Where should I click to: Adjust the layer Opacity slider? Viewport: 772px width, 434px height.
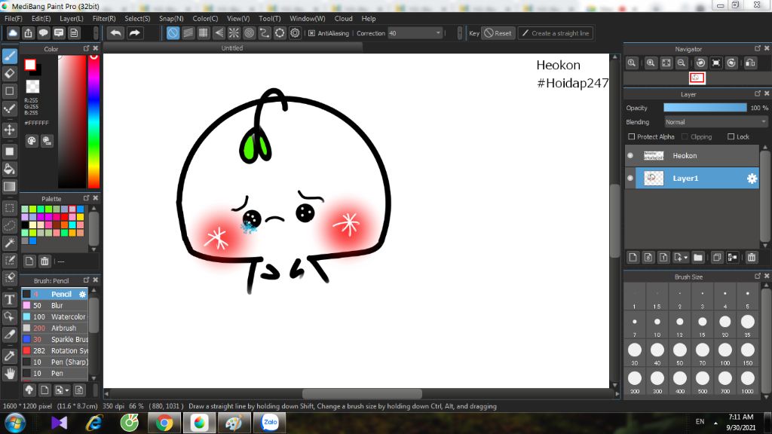tap(705, 108)
